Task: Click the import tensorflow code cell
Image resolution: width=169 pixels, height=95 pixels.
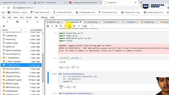Action: pyautogui.click(x=114, y=37)
